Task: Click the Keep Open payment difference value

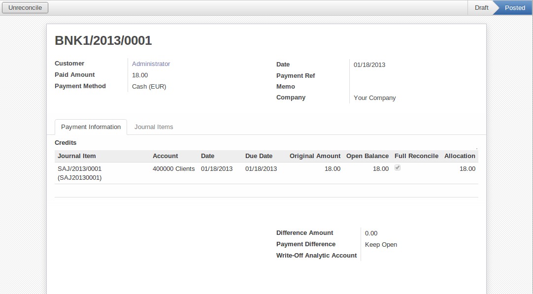Action: tap(381, 245)
